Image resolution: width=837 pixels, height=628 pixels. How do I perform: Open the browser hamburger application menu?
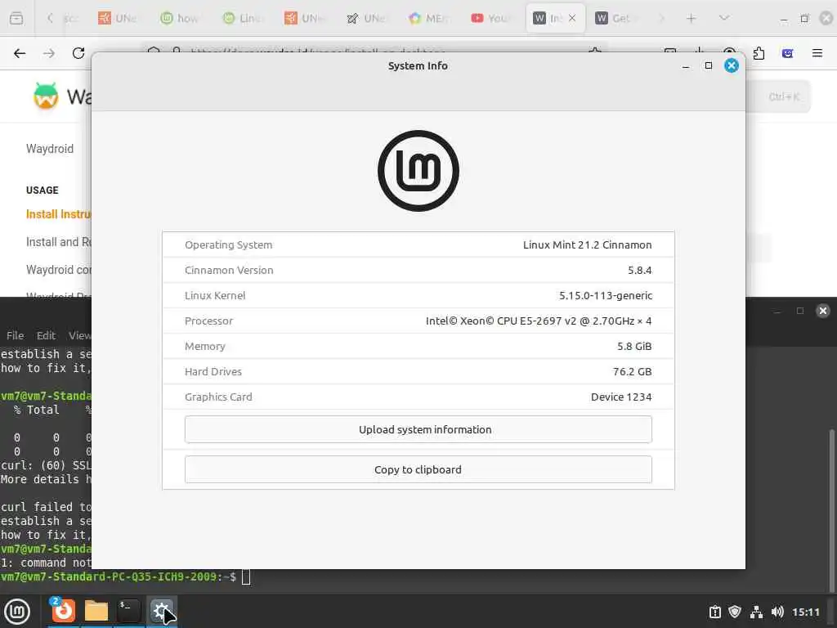(x=817, y=53)
